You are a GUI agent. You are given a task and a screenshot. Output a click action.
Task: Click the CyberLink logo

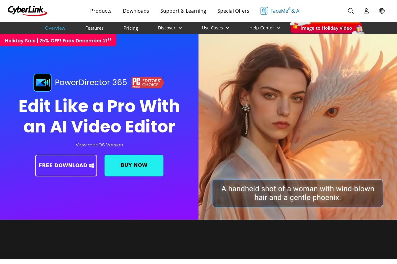tap(28, 11)
